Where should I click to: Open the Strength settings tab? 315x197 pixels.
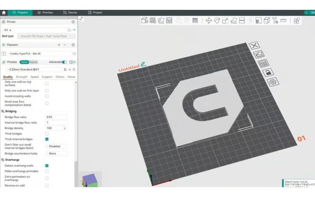coord(22,77)
